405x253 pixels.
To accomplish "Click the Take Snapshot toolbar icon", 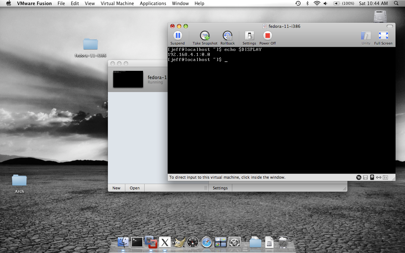I will pos(205,36).
